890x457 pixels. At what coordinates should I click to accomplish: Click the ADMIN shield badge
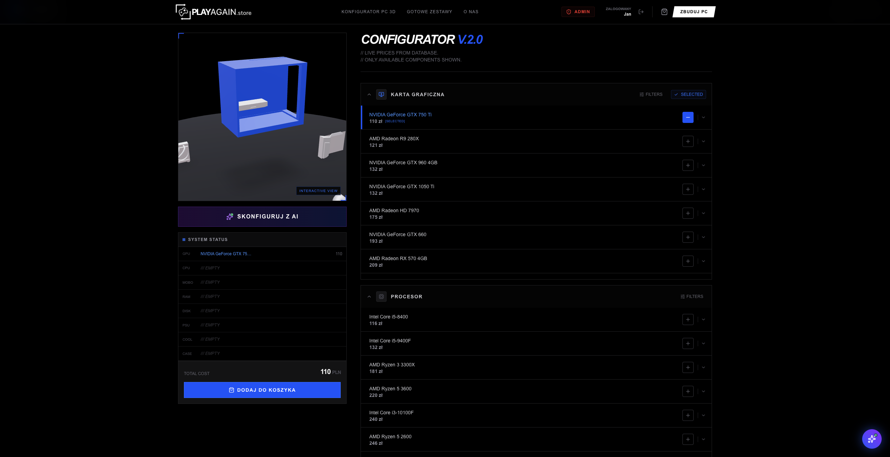pyautogui.click(x=578, y=11)
